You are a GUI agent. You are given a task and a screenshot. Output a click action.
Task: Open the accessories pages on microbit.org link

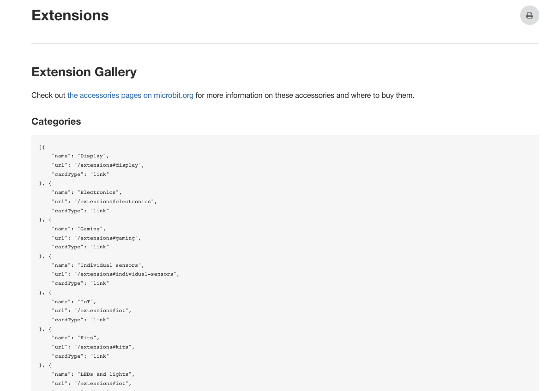point(130,95)
